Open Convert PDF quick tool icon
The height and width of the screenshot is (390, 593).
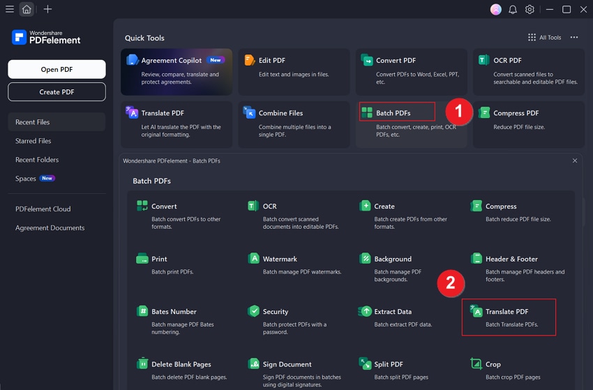coord(367,60)
